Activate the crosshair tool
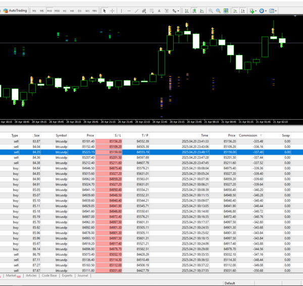 (x=112, y=10)
